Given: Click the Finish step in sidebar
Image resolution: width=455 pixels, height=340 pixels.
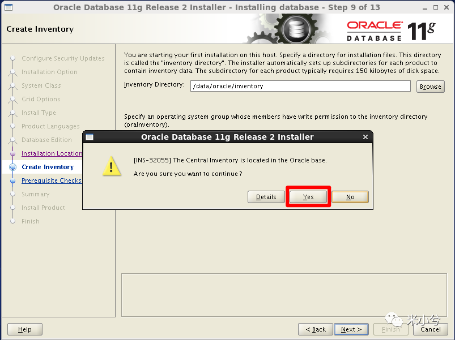Looking at the screenshot, I should (x=31, y=221).
